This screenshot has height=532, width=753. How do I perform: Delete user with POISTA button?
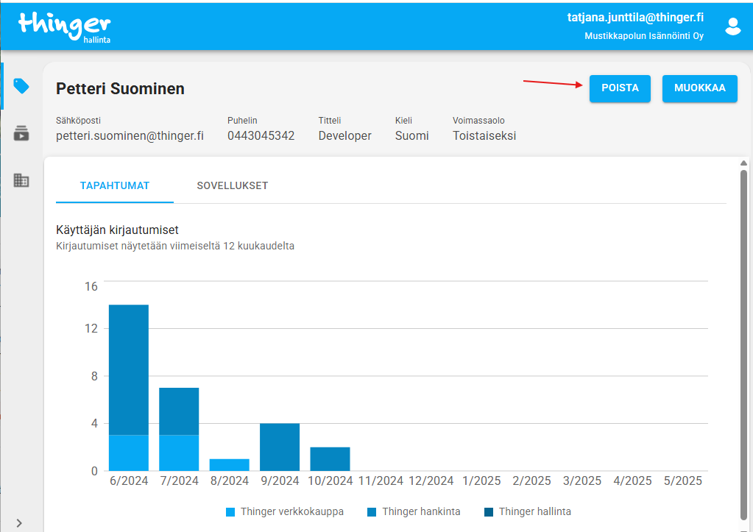(x=620, y=88)
